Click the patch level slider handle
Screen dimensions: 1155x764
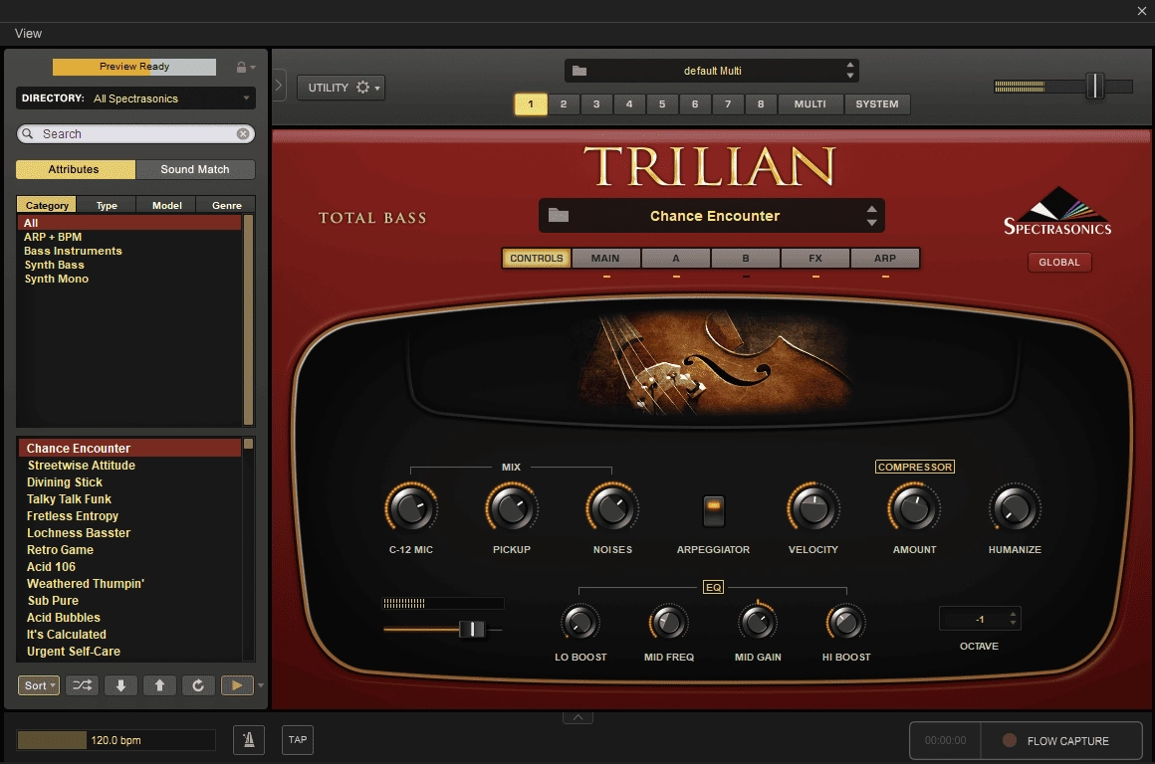pos(472,630)
